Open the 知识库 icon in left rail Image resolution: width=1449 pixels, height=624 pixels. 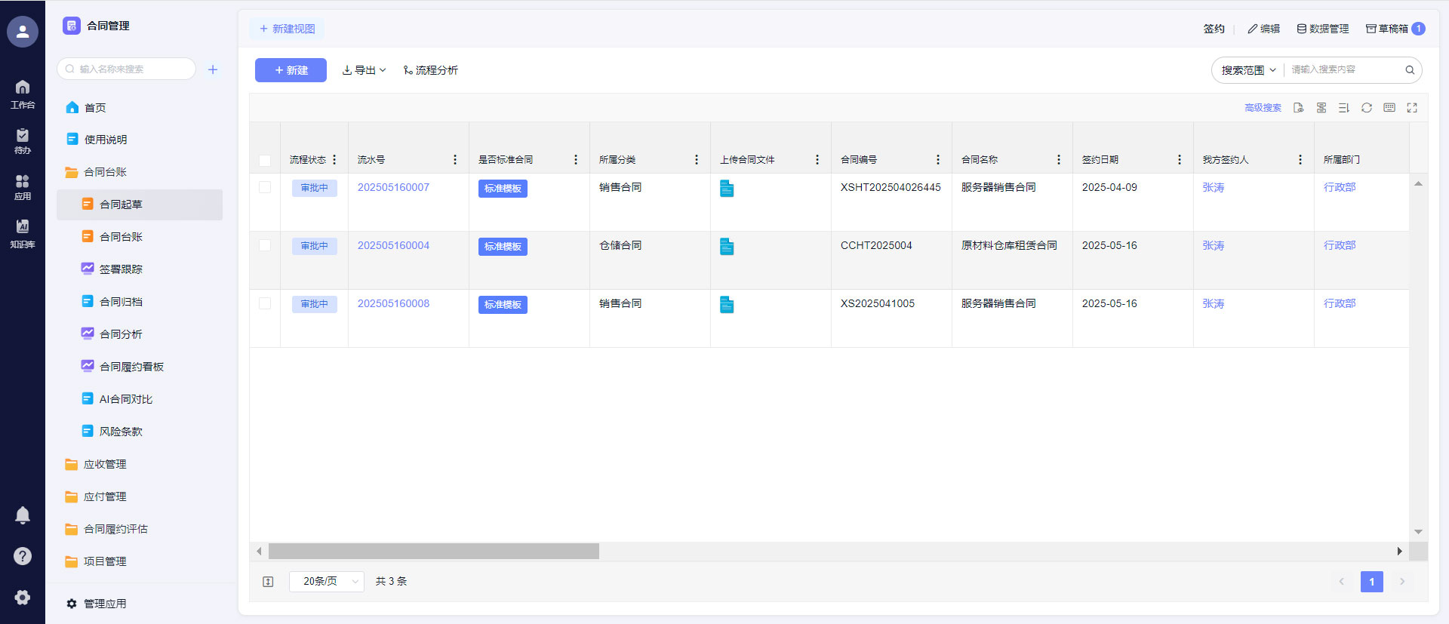pos(23,233)
